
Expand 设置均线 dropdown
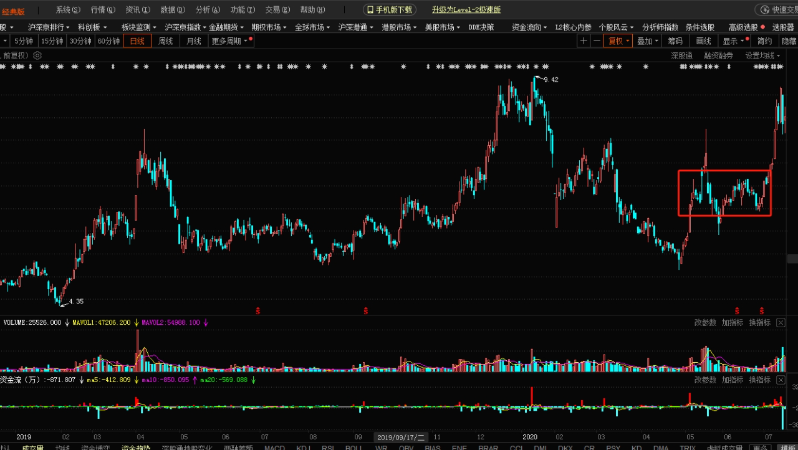763,55
